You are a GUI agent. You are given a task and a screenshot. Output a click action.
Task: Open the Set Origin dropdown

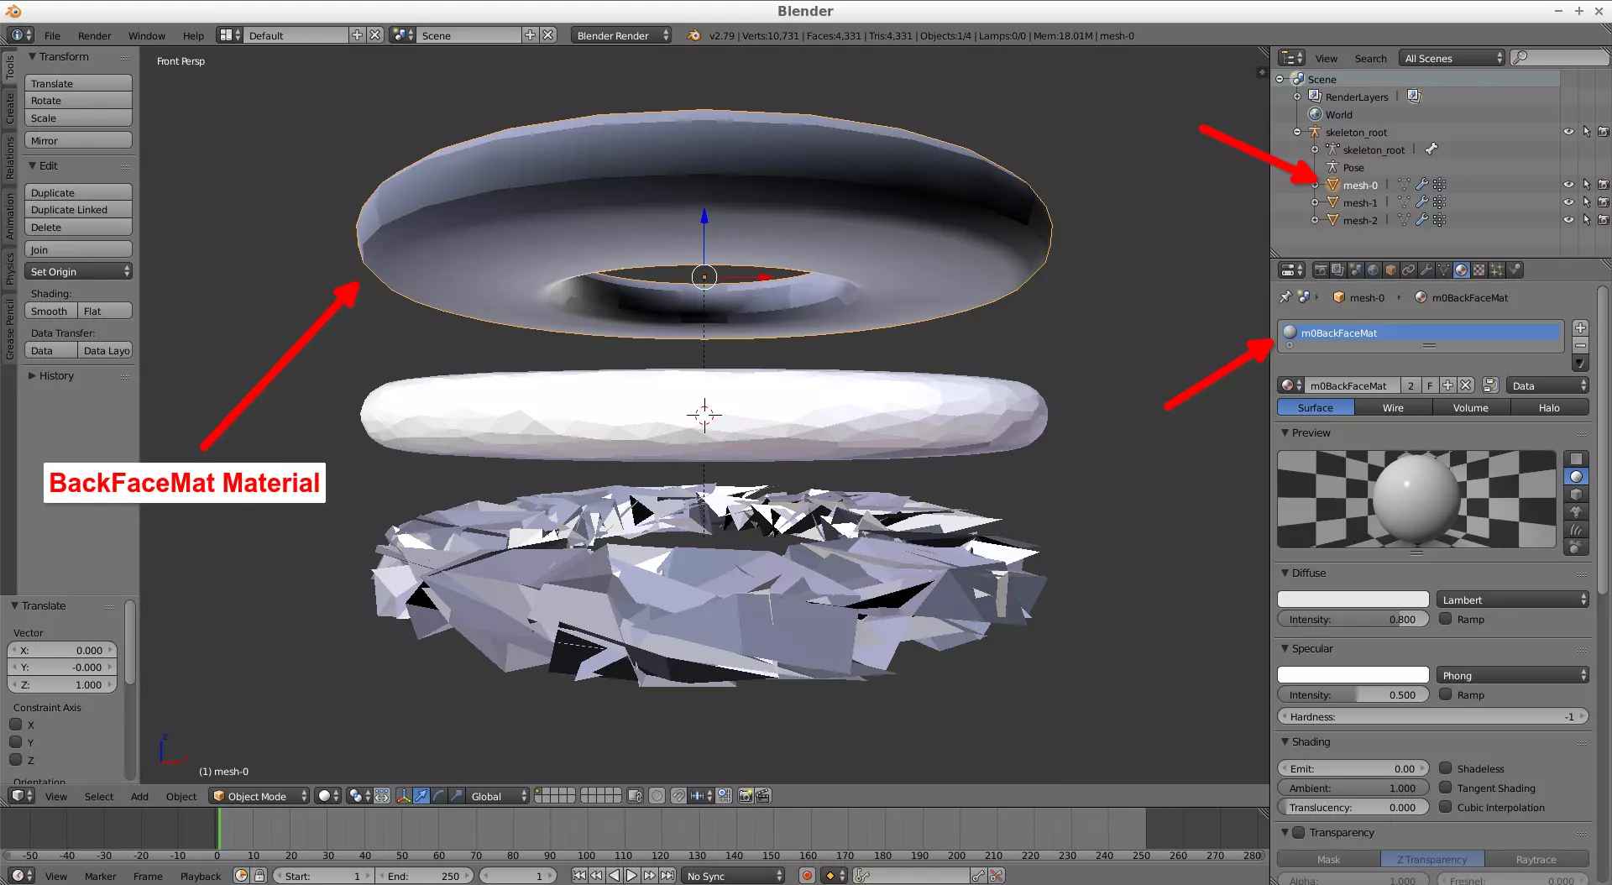coord(78,271)
